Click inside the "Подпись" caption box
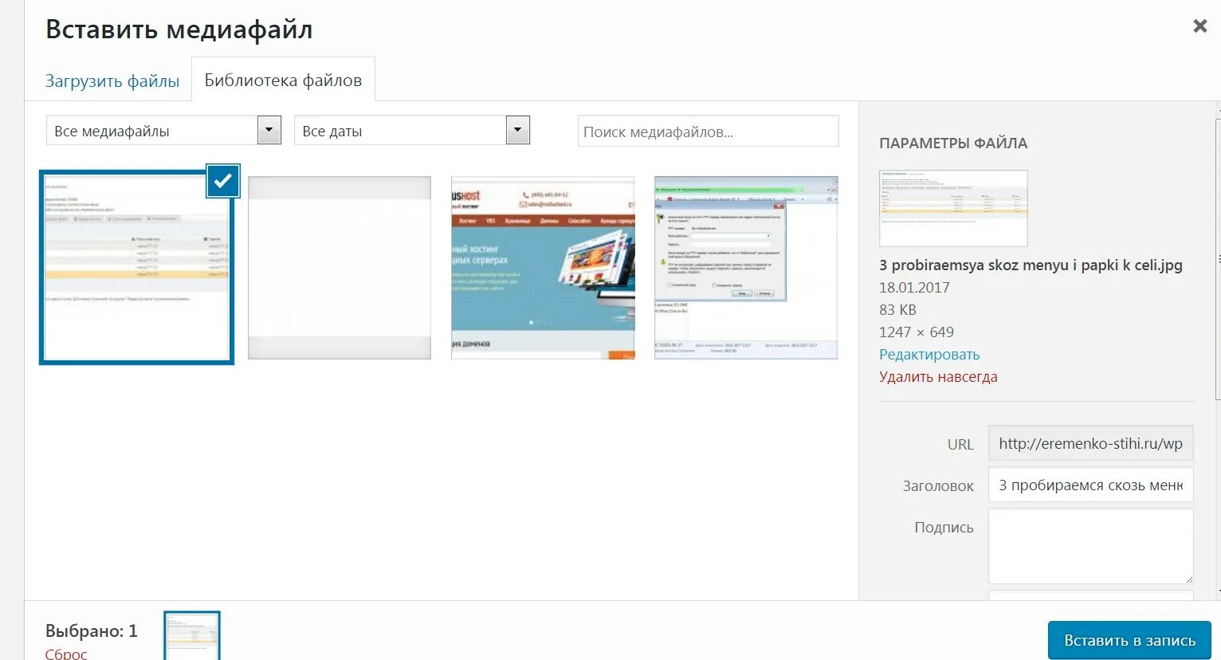Screen dimensions: 1221x660 [x=1089, y=546]
